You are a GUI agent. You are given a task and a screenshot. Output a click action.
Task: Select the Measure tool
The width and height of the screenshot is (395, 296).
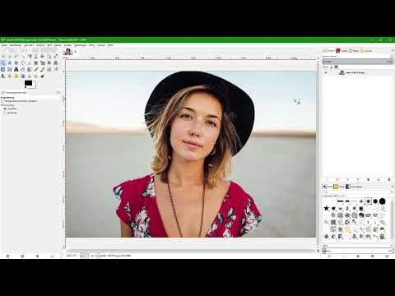click(10, 62)
